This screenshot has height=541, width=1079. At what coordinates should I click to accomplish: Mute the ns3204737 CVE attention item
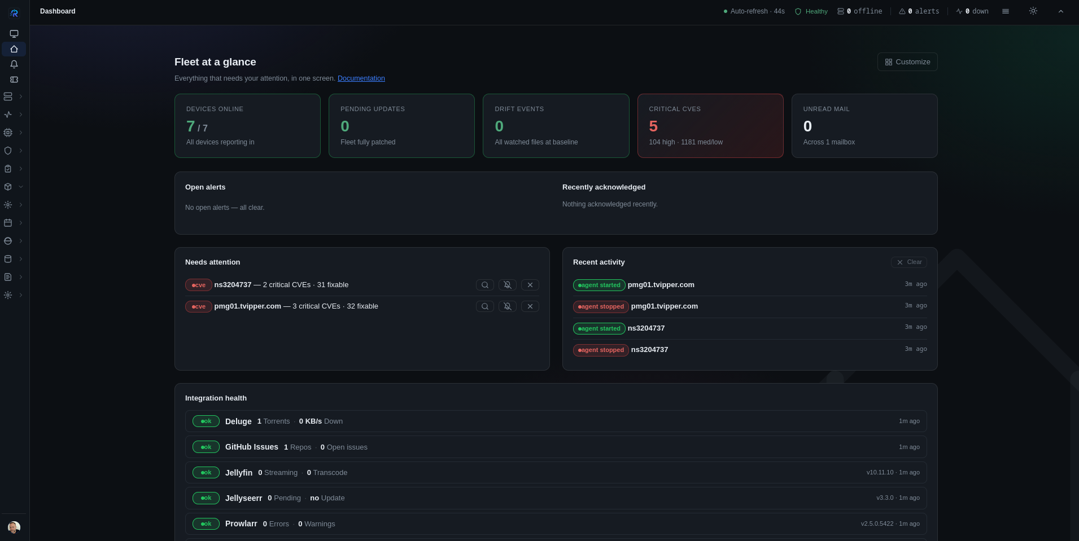click(x=508, y=285)
